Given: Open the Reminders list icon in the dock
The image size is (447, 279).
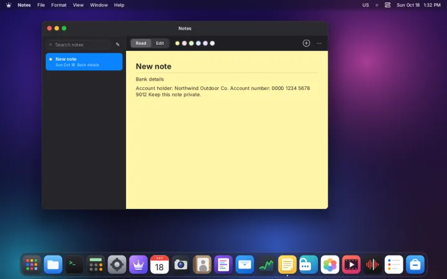Looking at the screenshot, I should [x=394, y=265].
